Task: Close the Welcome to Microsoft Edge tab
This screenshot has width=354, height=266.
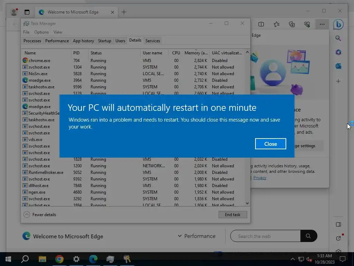Action: pyautogui.click(x=112, y=12)
